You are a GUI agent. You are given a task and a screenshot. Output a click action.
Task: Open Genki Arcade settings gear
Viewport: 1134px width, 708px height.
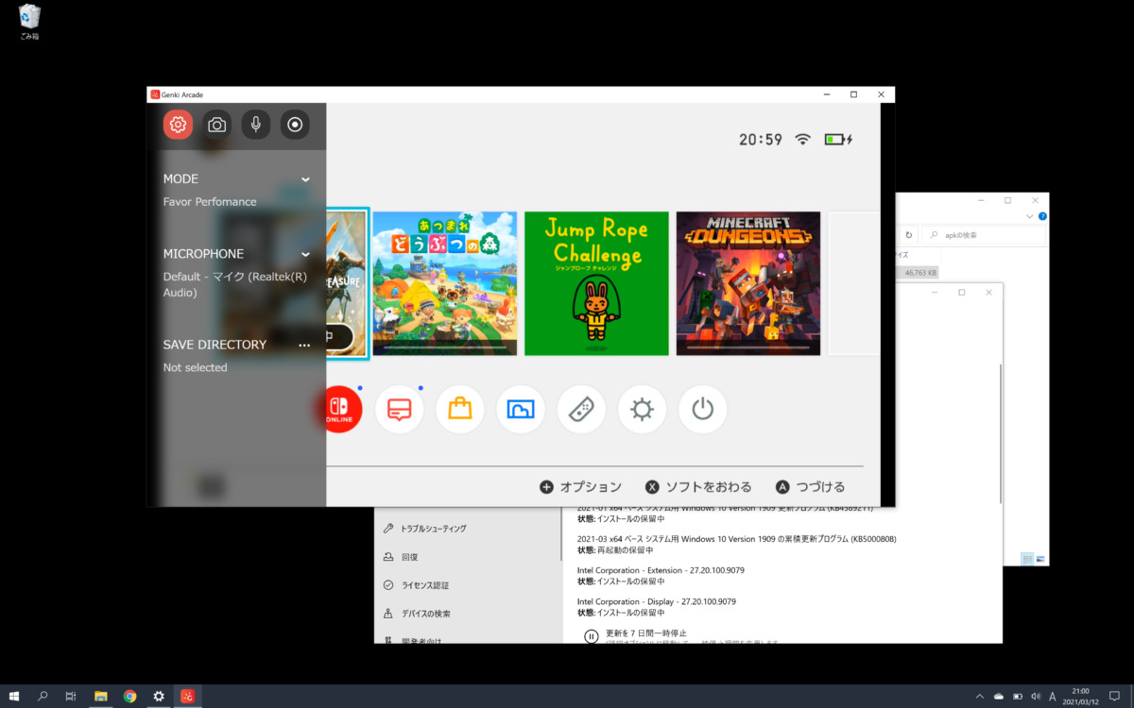click(178, 125)
